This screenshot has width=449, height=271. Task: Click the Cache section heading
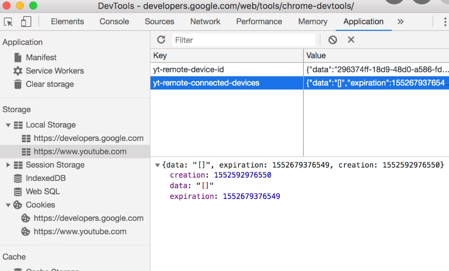click(14, 257)
